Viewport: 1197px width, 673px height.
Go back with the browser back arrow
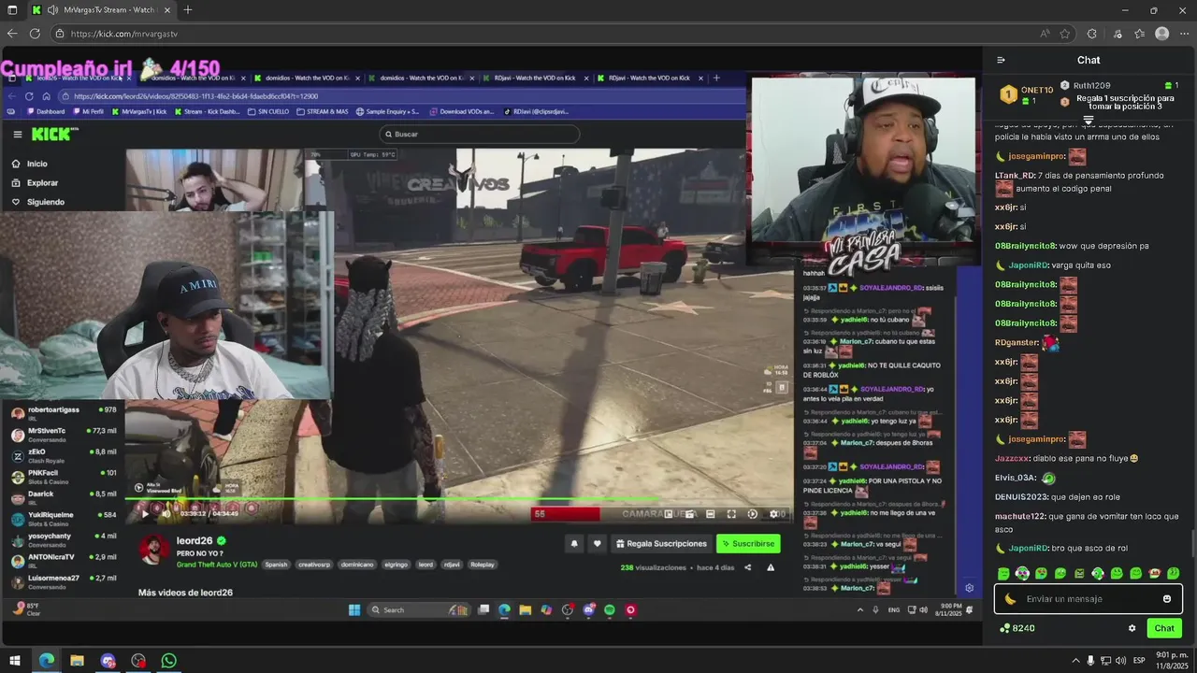point(12,34)
